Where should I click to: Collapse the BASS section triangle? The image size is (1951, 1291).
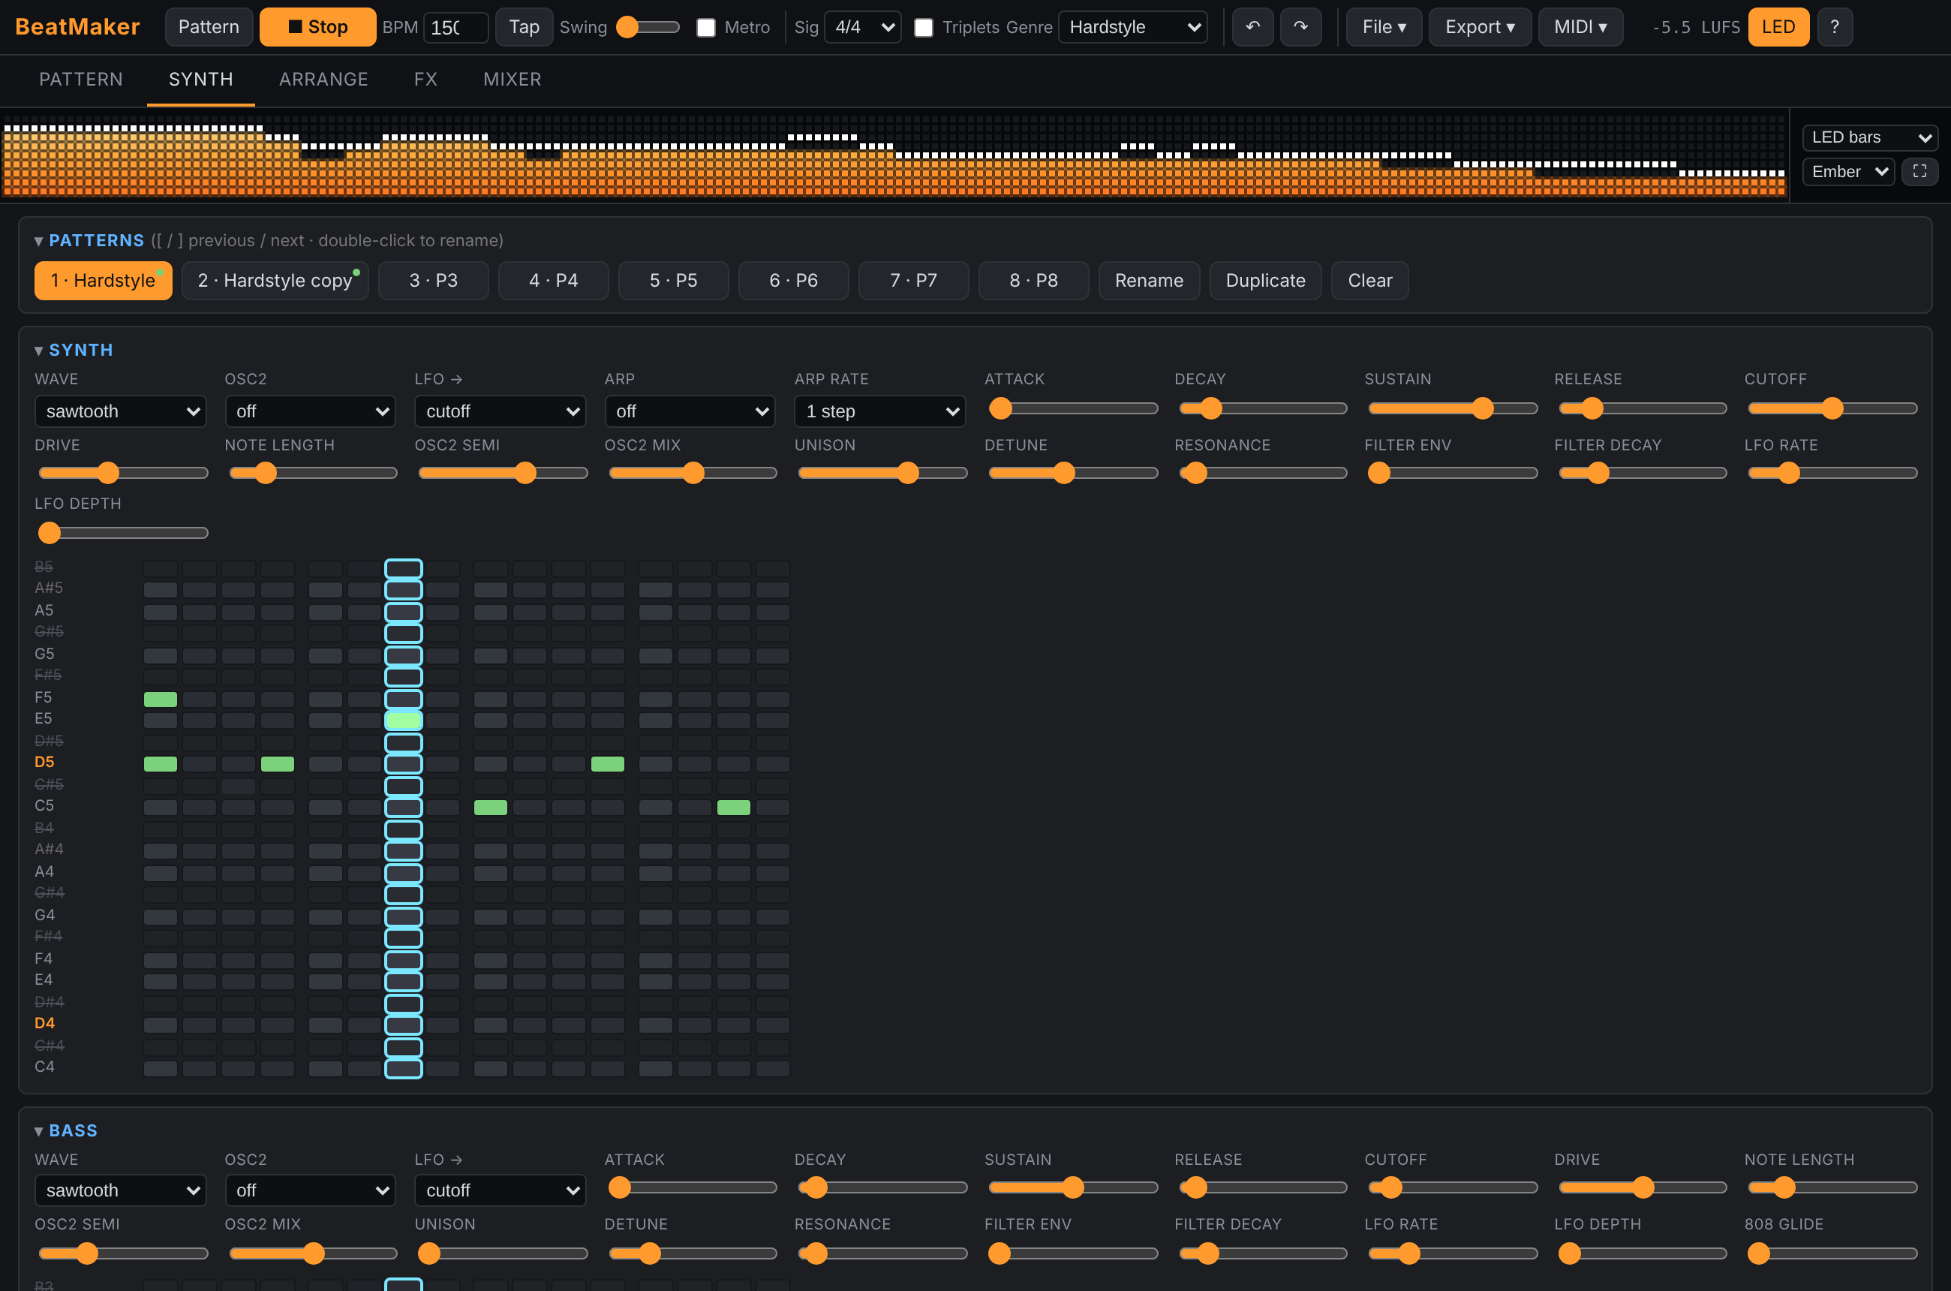pos(39,1131)
